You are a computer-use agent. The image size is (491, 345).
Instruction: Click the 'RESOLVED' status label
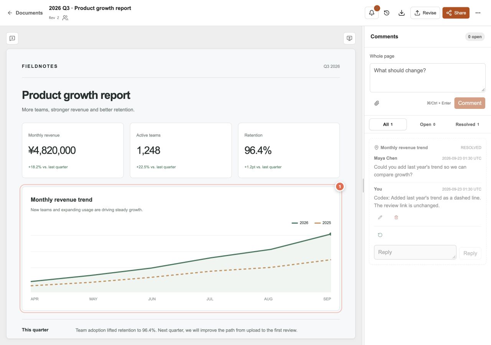(471, 148)
